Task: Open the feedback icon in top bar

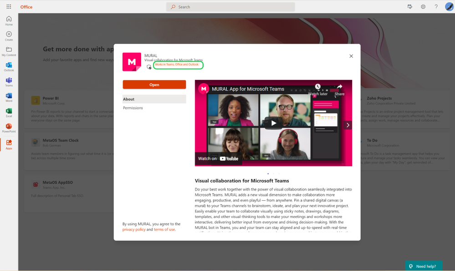Action: coord(410,7)
